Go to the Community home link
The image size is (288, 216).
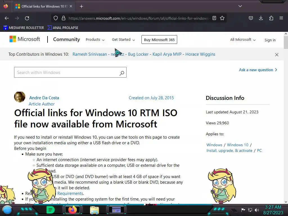pos(66,39)
